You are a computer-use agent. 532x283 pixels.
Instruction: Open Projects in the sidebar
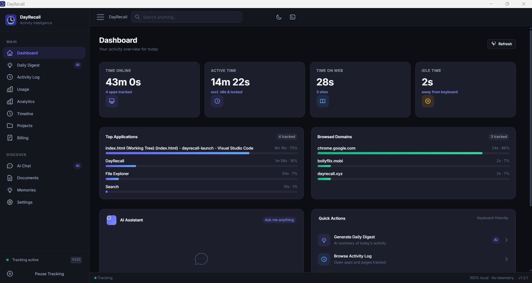(44, 126)
